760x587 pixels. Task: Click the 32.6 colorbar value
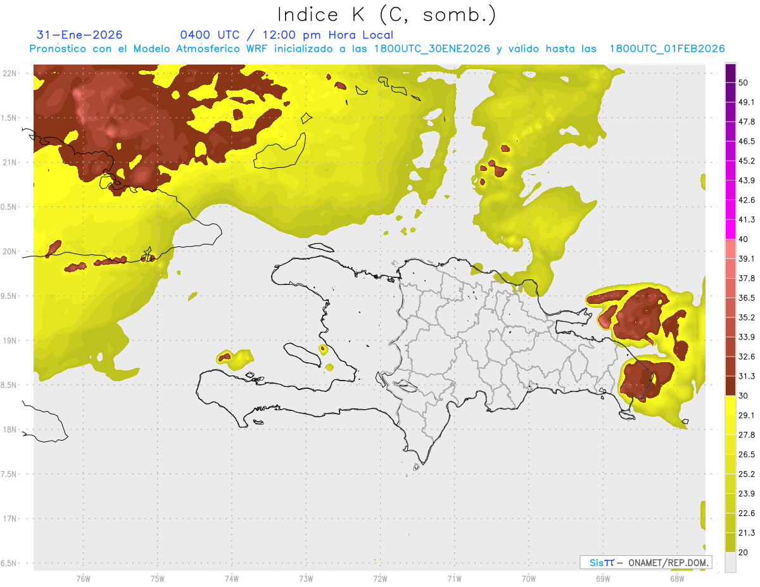point(747,357)
